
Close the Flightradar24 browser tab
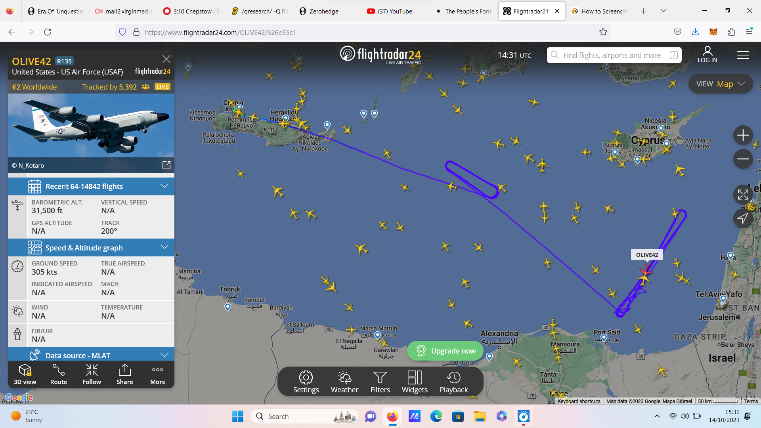(557, 11)
